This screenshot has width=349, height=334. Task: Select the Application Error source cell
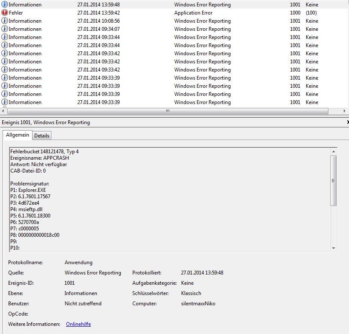[x=193, y=13]
